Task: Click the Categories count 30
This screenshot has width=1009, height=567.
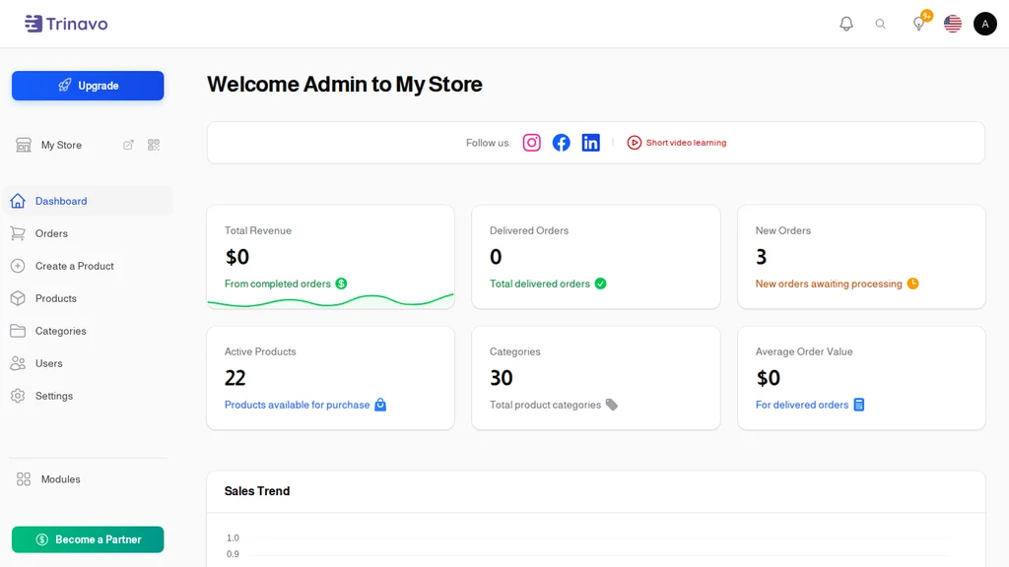Action: coord(502,378)
